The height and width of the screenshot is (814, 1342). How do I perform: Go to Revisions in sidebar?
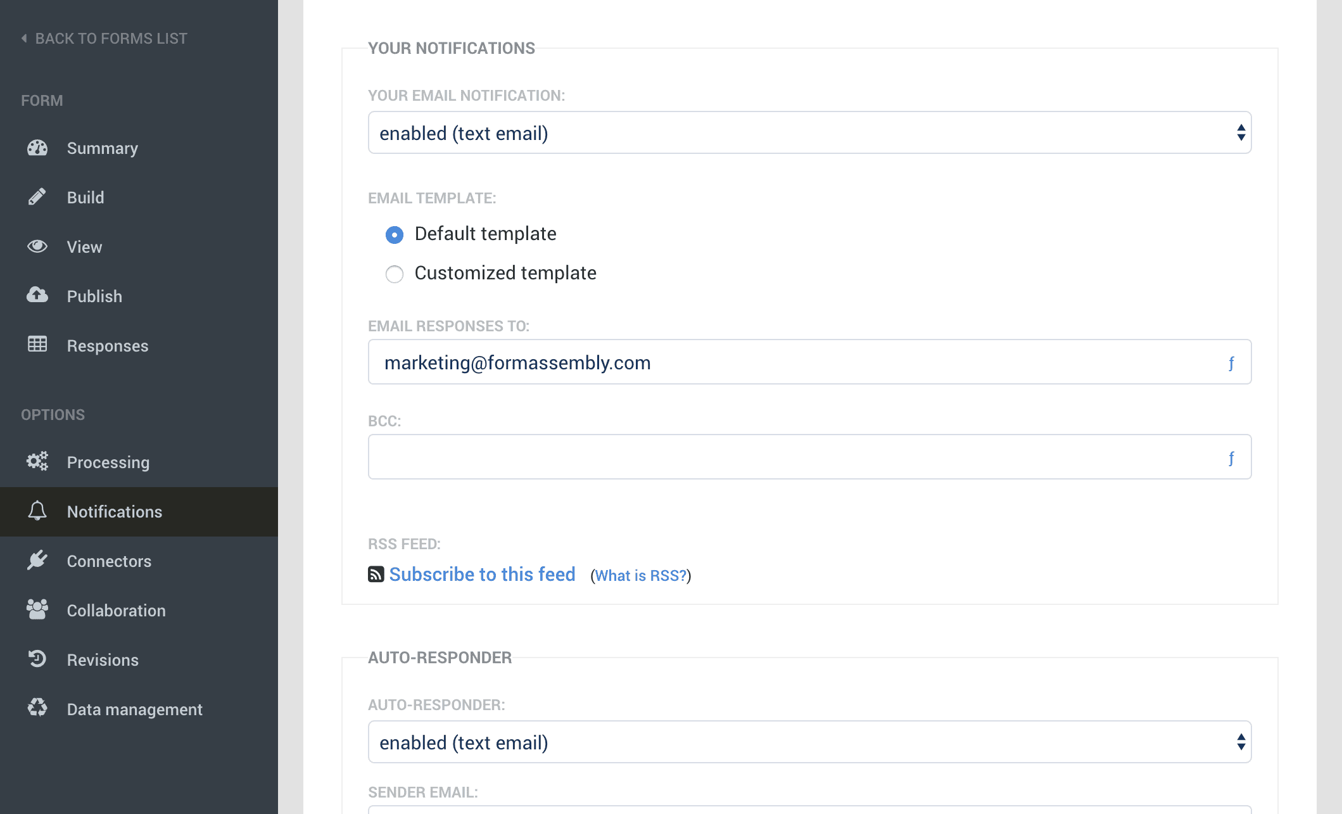[x=103, y=660]
